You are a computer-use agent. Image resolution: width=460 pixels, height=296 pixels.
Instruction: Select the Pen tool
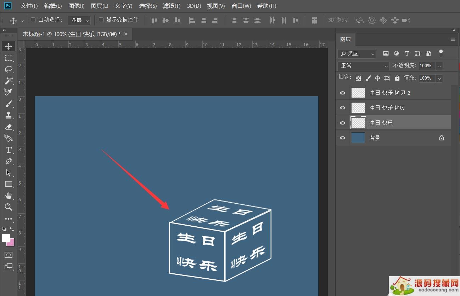coord(9,161)
